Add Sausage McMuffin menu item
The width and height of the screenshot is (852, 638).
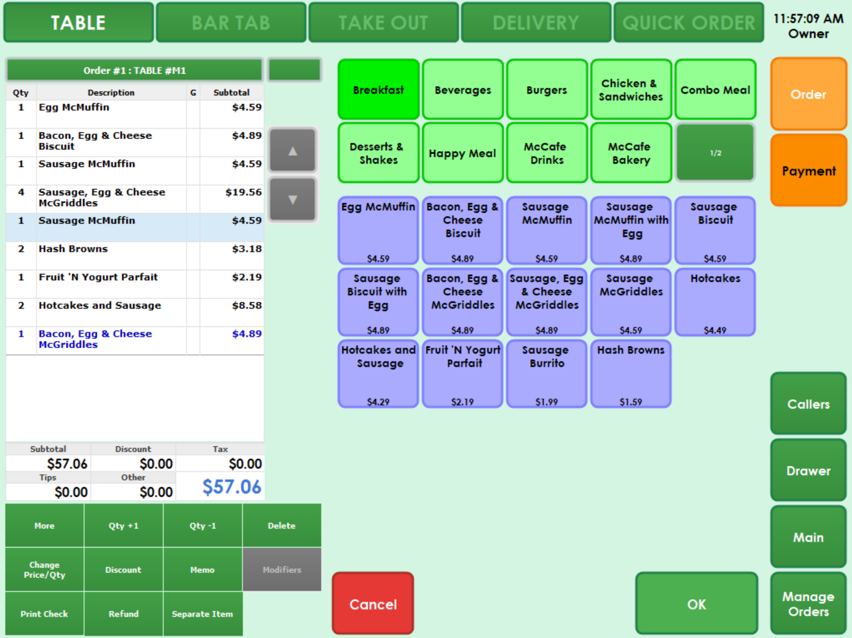point(547,230)
